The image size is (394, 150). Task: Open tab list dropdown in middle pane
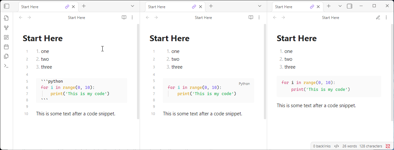coord(260,6)
